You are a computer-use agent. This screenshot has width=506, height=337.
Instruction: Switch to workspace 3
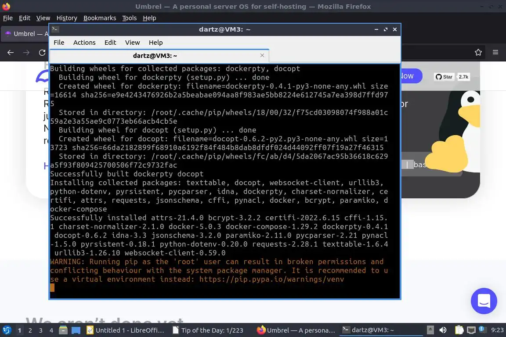coord(41,330)
